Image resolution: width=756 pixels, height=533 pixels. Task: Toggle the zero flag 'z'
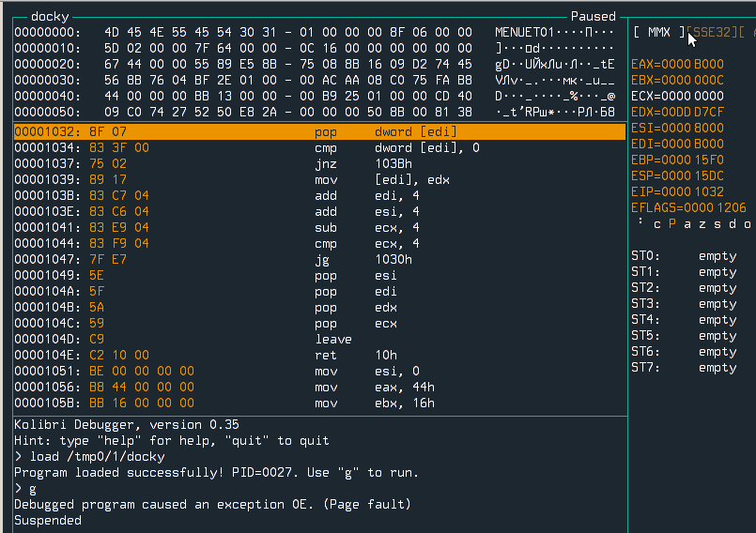[702, 223]
